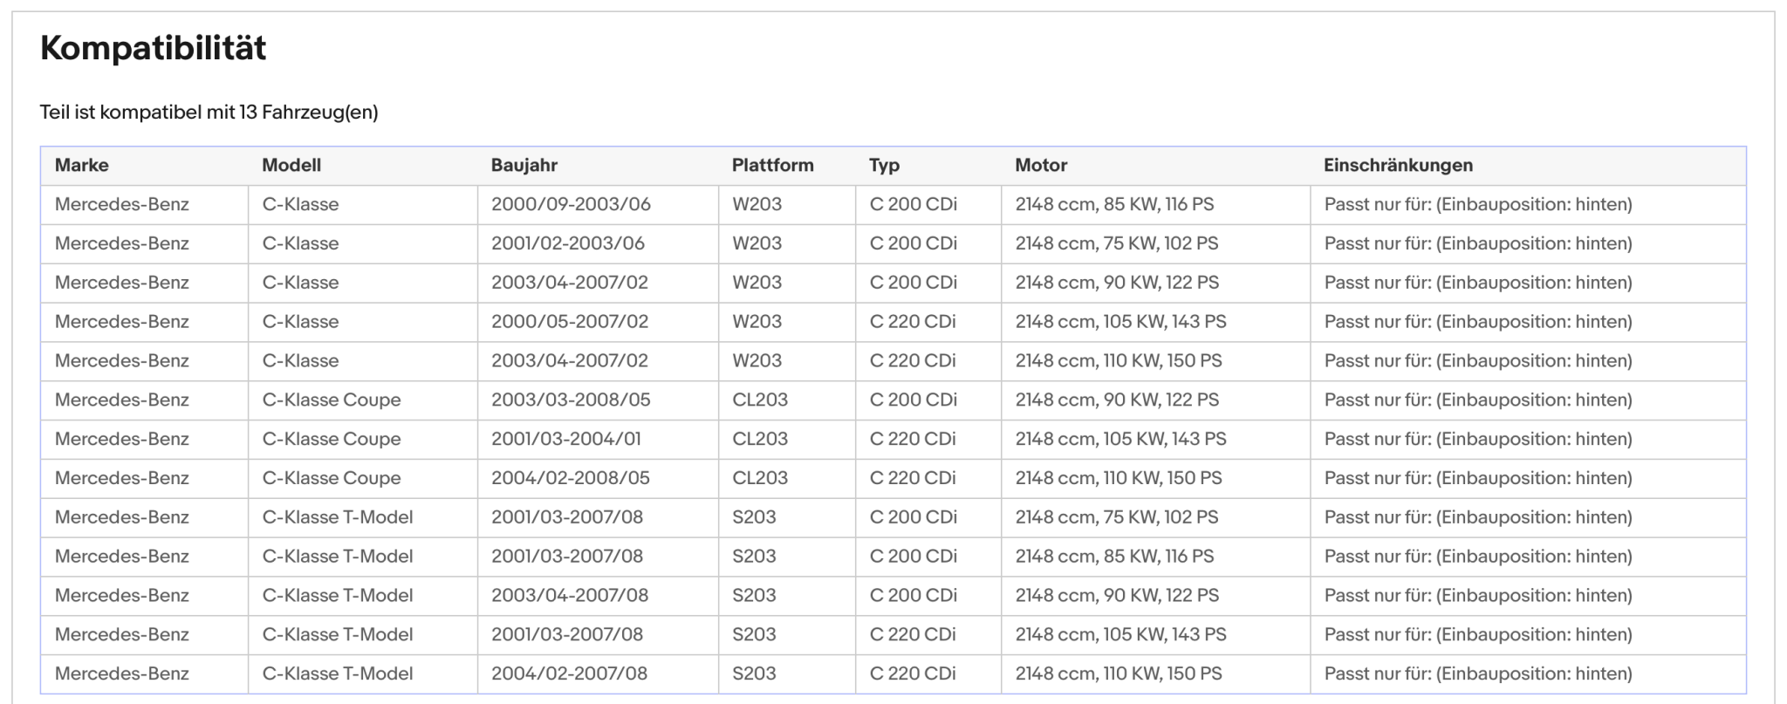The height and width of the screenshot is (704, 1787).
Task: Click "Mercedes-Benz" in the 2000/09-2003/06 row
Action: tap(122, 204)
